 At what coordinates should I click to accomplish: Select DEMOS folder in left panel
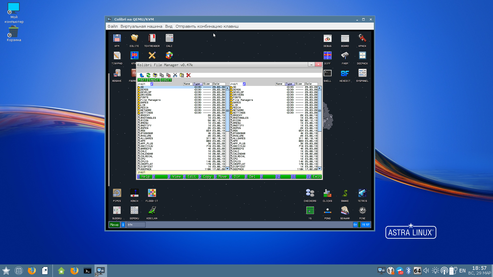pyautogui.click(x=181, y=90)
